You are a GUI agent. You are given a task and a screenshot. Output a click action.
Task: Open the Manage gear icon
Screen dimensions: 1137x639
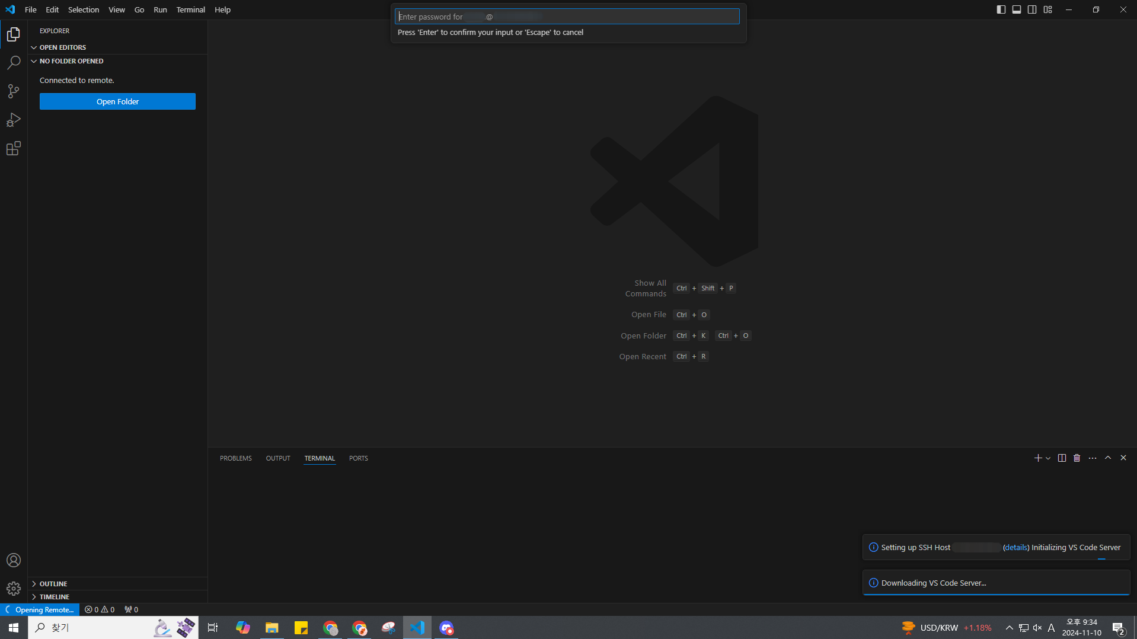click(x=14, y=589)
